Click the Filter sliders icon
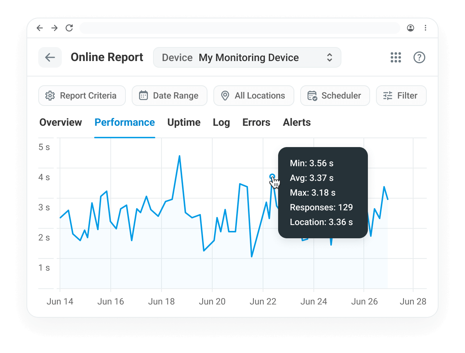465x353 pixels. (x=387, y=95)
